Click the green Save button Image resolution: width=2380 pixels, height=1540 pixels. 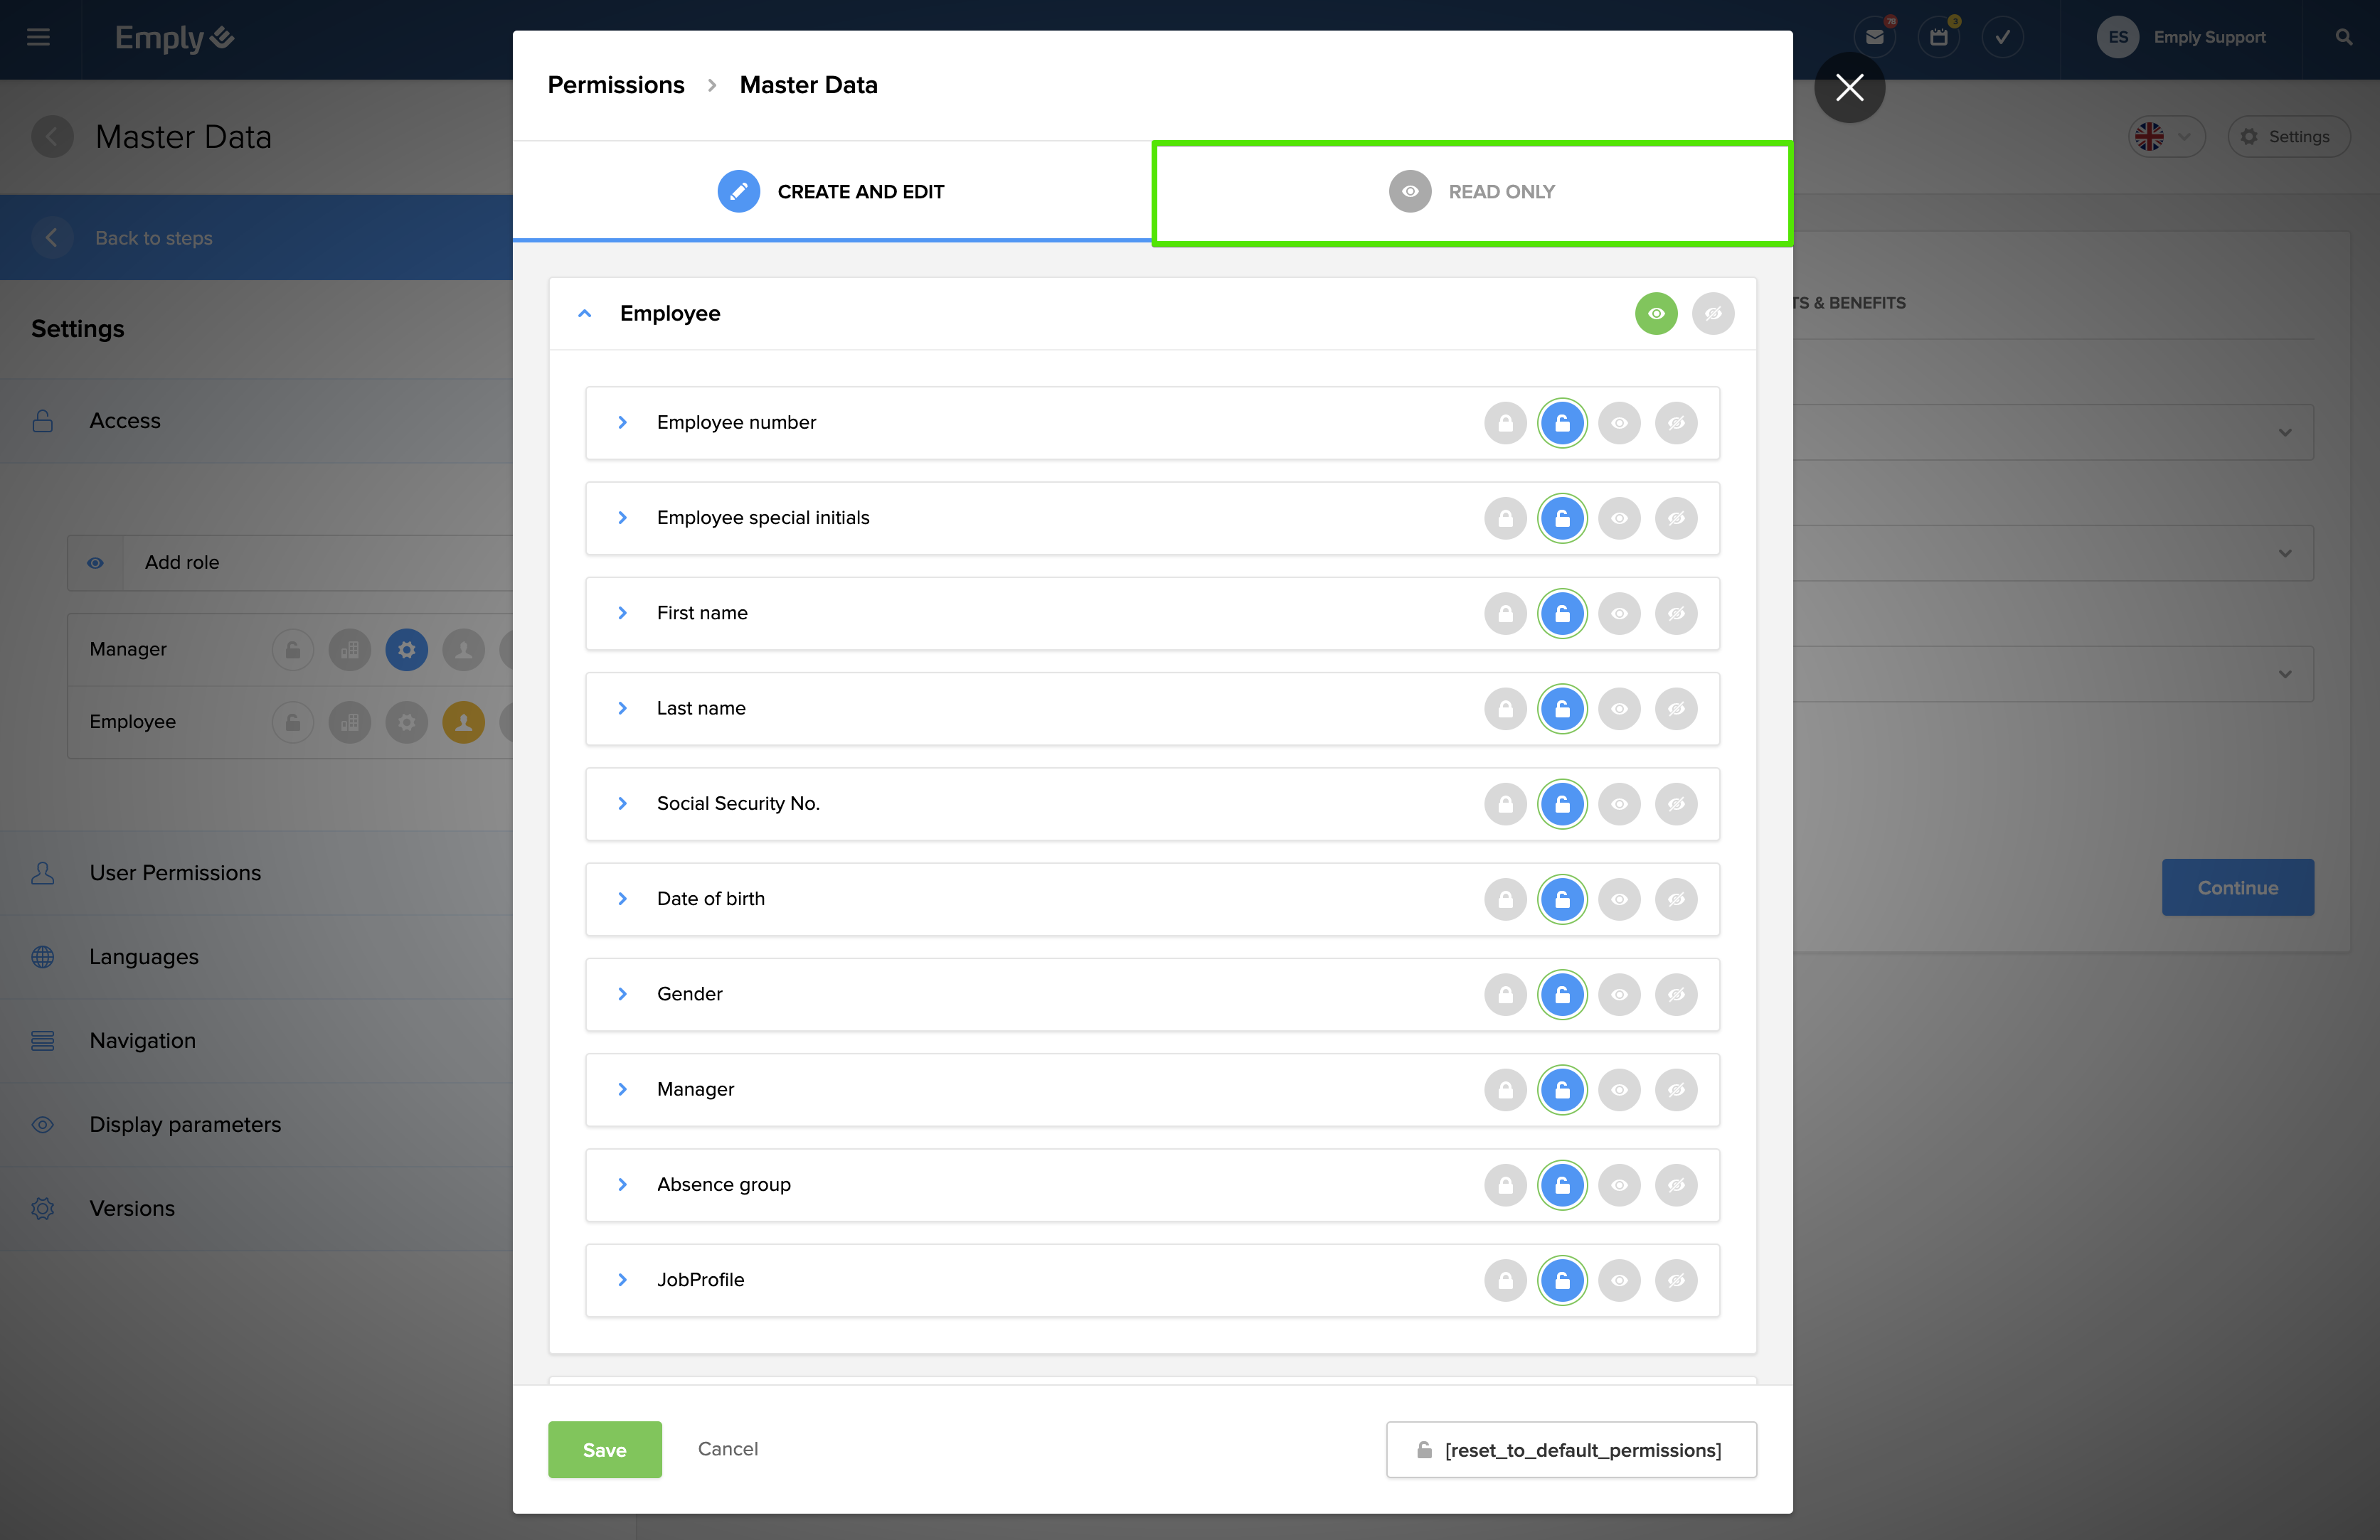[x=604, y=1449]
